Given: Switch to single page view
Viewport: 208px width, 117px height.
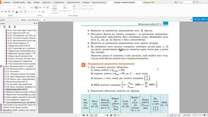Looking at the screenshot, I should click(x=168, y=115).
